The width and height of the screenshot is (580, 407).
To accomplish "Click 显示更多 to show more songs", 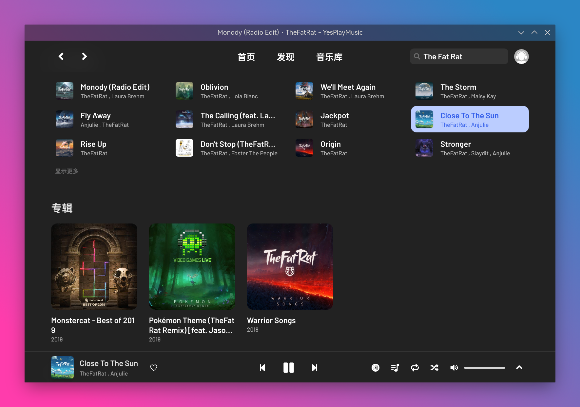I will [x=67, y=171].
